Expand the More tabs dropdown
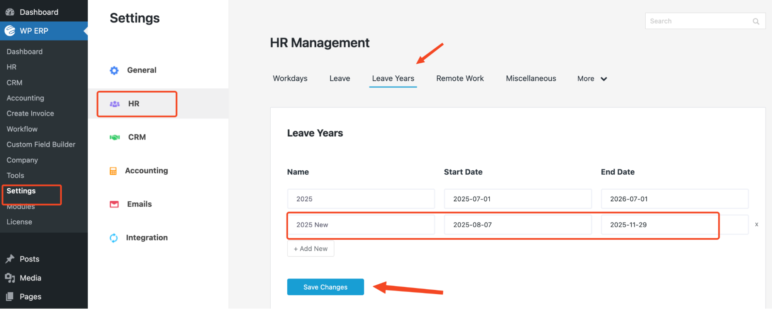The height and width of the screenshot is (309, 772). coord(592,79)
